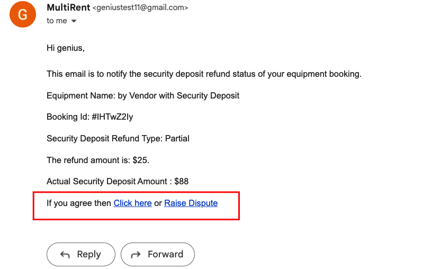
Task: Click the refund status notification sentence
Action: [204, 74]
